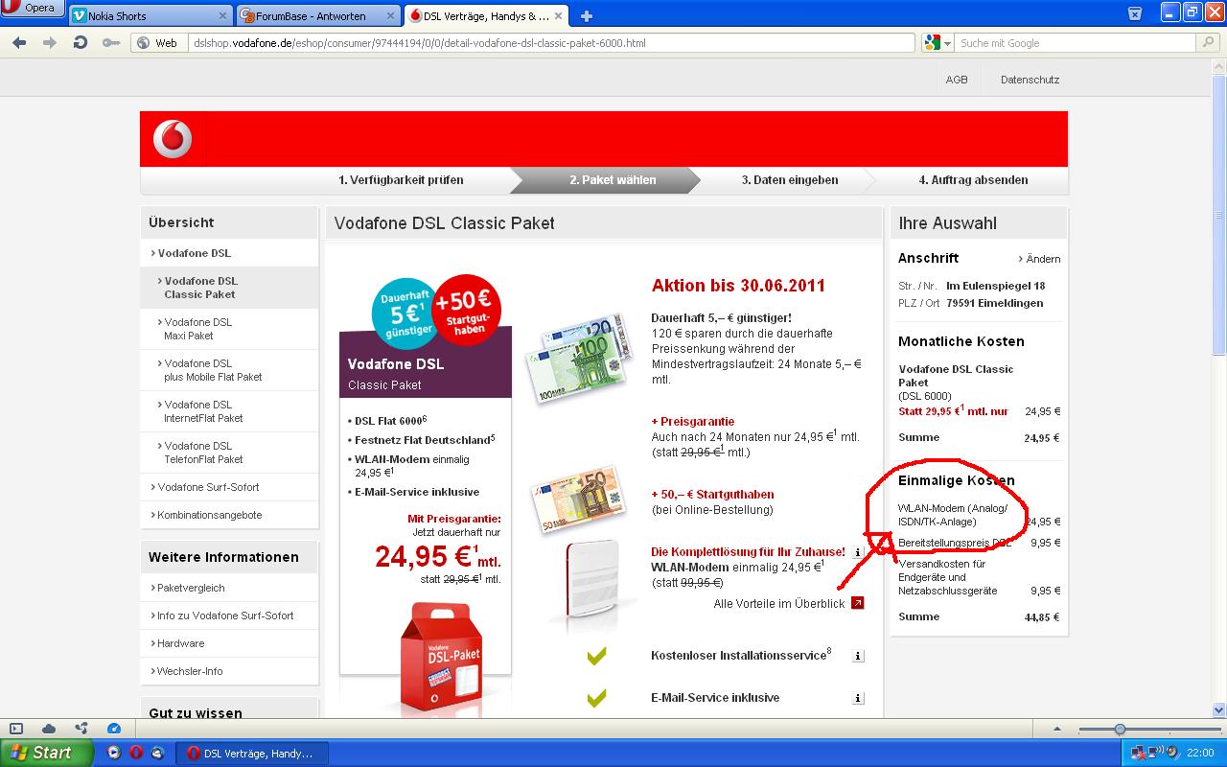Click the network tray icon next to clock

point(1139,753)
